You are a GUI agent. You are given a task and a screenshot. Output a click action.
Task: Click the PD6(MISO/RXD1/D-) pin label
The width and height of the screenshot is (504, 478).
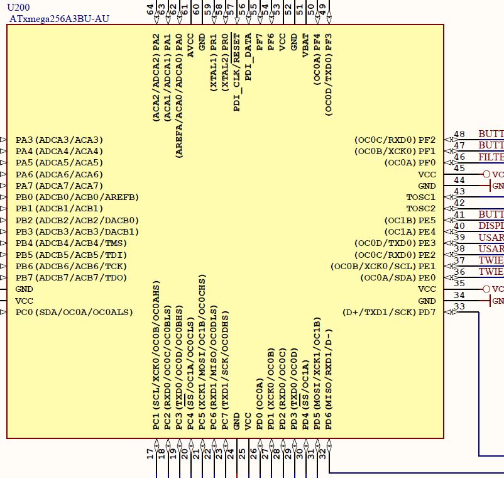pos(329,379)
